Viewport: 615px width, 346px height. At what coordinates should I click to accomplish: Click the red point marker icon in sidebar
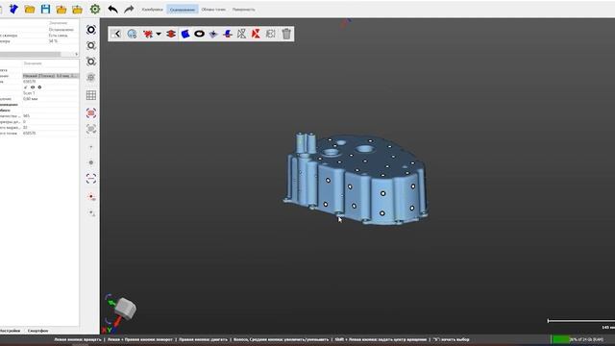(91, 197)
